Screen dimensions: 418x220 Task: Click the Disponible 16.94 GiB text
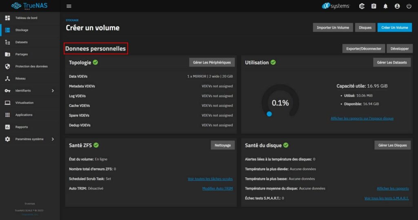[362, 104]
